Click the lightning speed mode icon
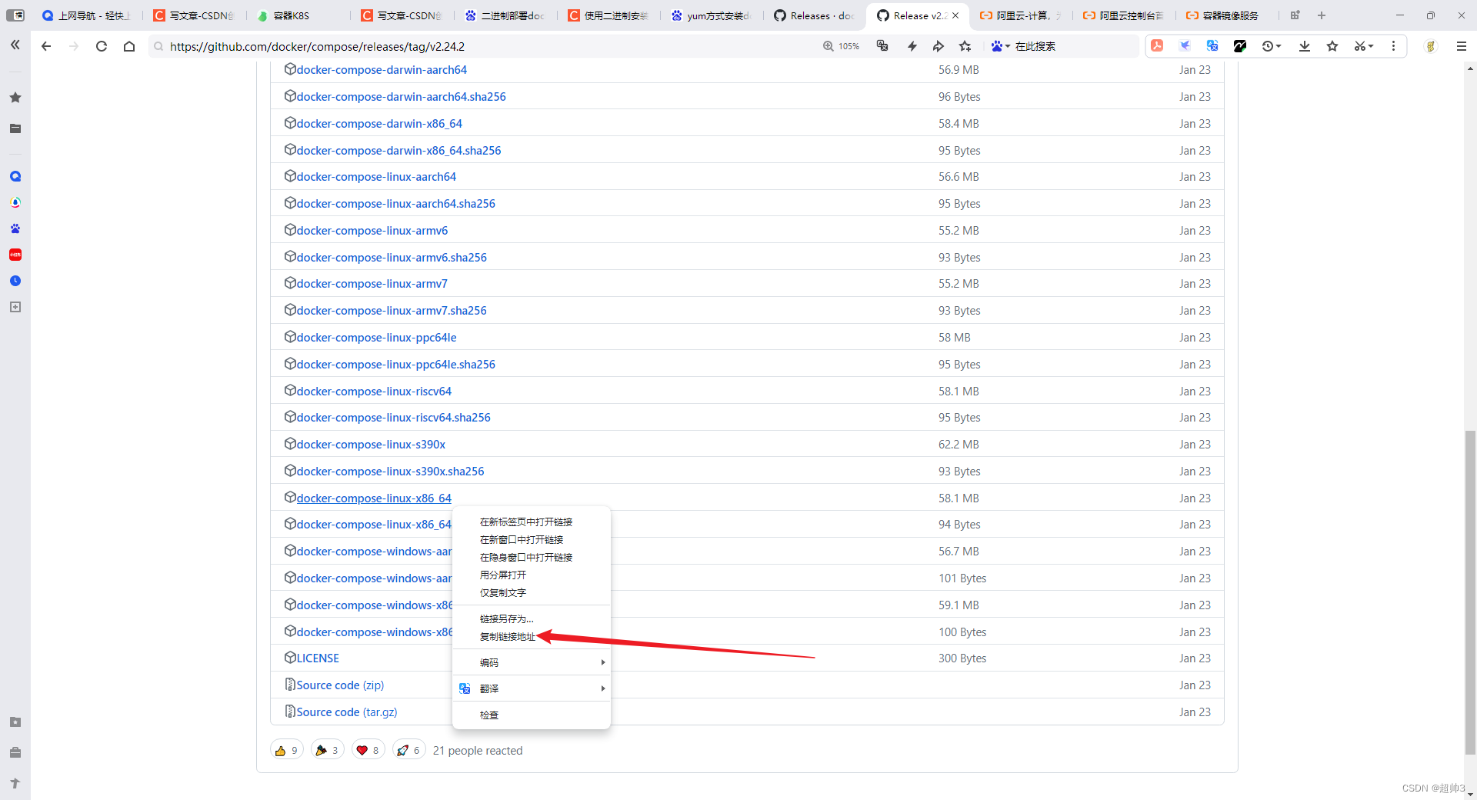This screenshot has height=800, width=1477. [x=912, y=46]
